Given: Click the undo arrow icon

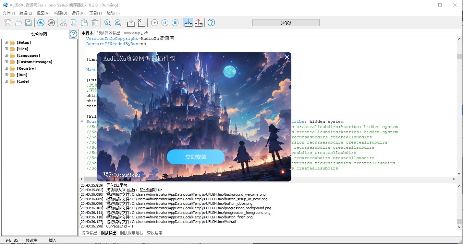Looking at the screenshot, I should click(41, 23).
